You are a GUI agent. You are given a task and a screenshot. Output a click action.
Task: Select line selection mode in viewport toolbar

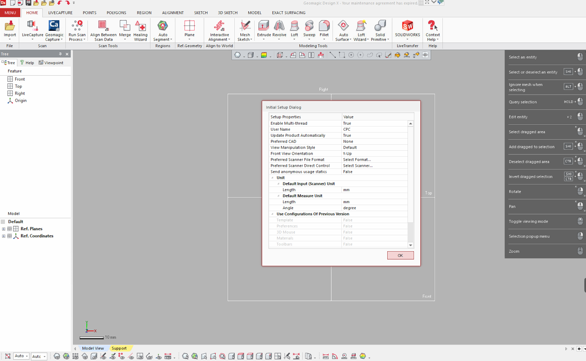tap(332, 55)
